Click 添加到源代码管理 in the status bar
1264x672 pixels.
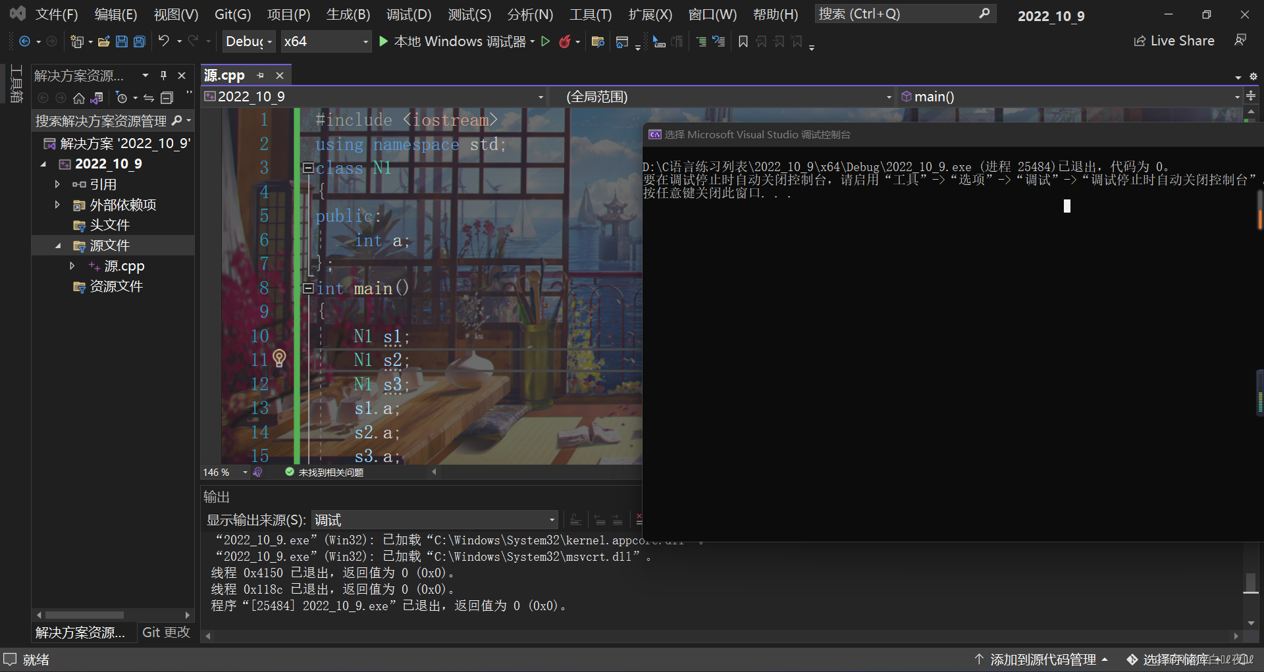tap(1042, 659)
